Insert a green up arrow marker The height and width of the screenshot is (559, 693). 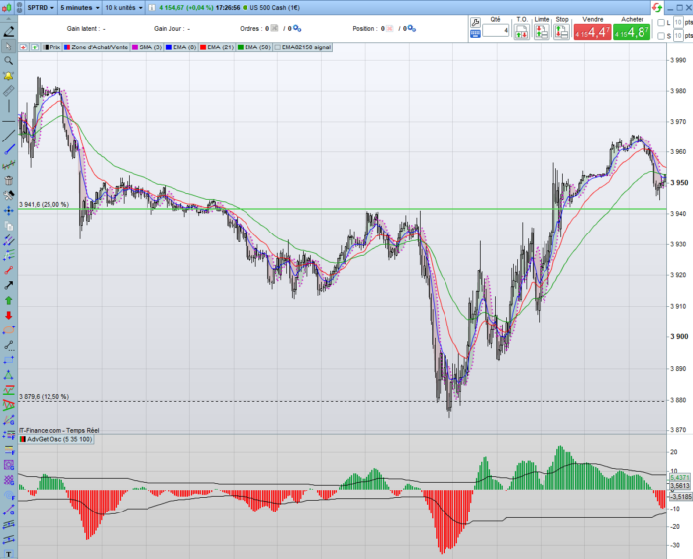tap(8, 300)
